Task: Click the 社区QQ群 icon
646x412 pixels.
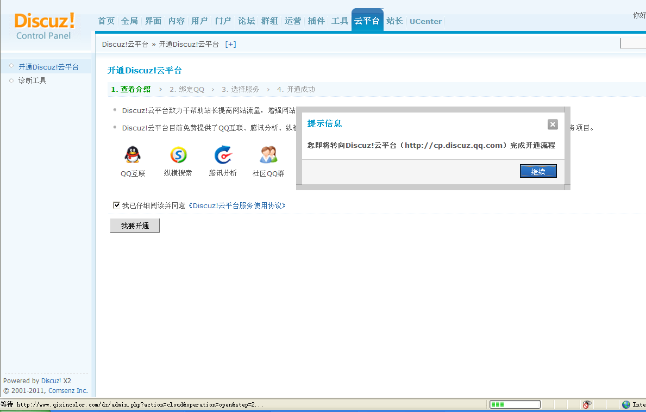Action: pyautogui.click(x=268, y=155)
